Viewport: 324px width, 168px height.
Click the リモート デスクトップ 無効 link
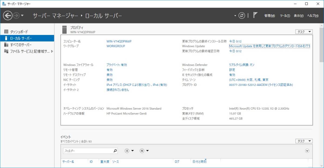point(110,75)
